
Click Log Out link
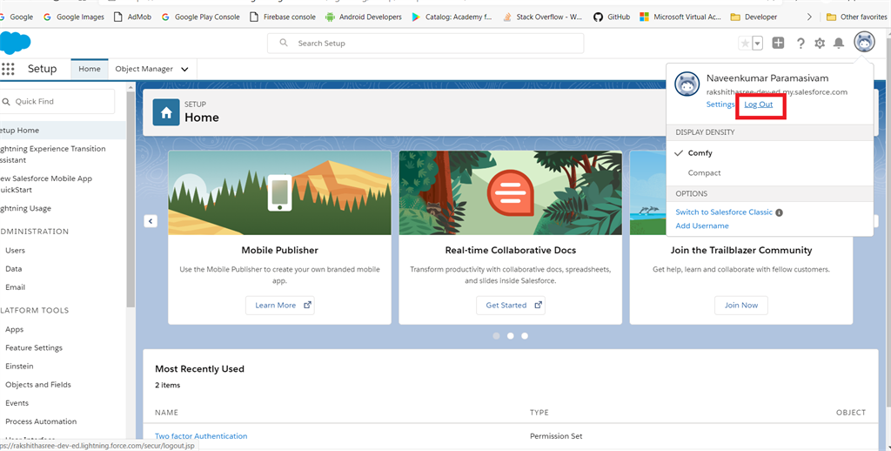[759, 104]
